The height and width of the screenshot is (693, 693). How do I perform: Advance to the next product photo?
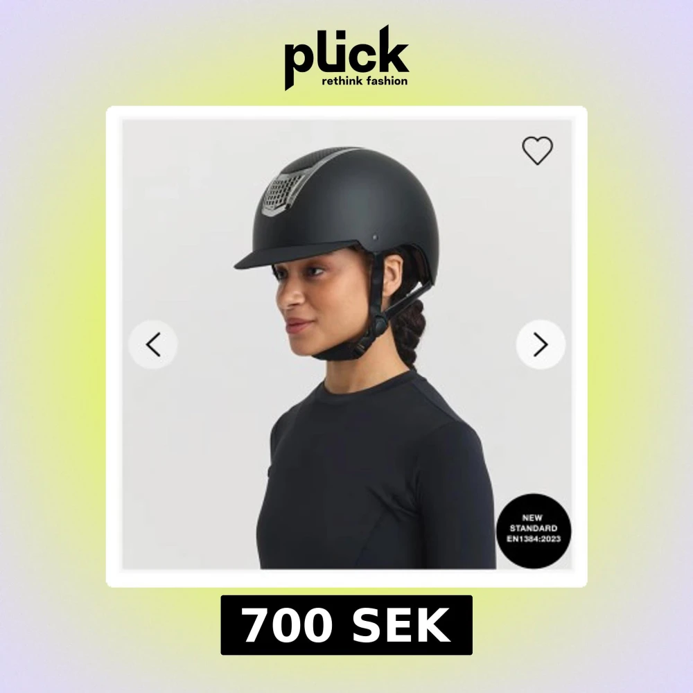pos(541,344)
